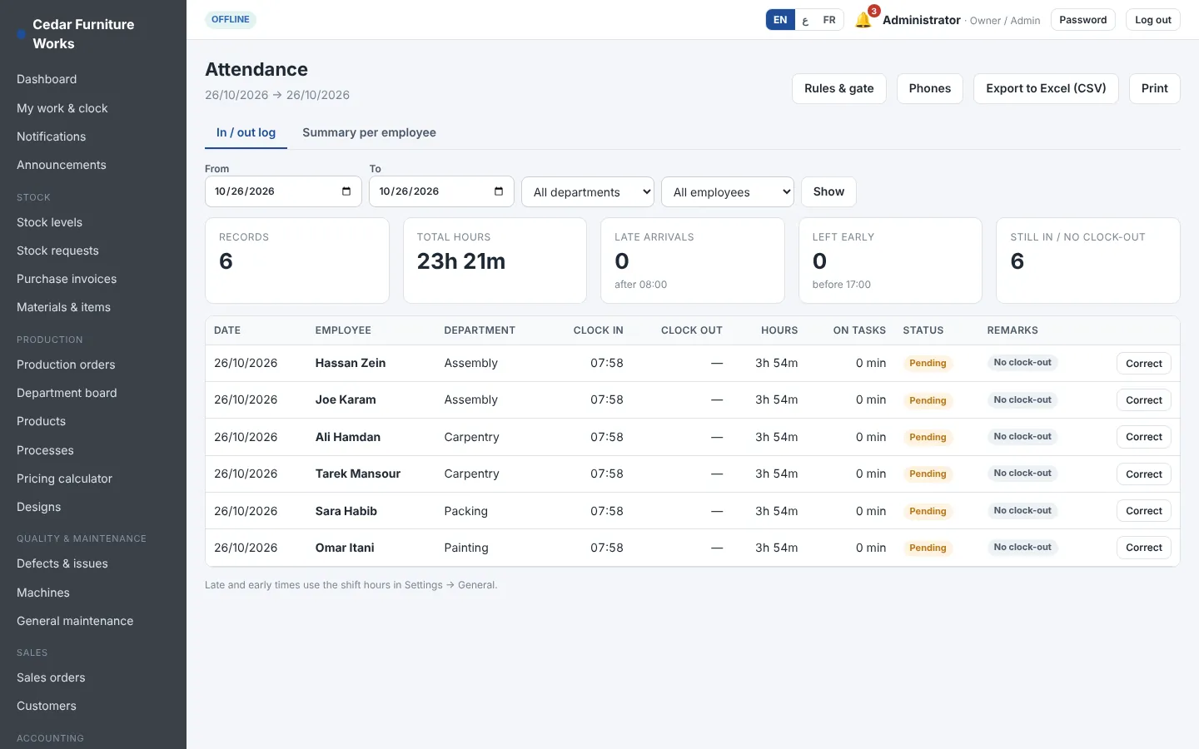Open Production orders in sidebar
This screenshot has height=749, width=1199.
coord(93,365)
